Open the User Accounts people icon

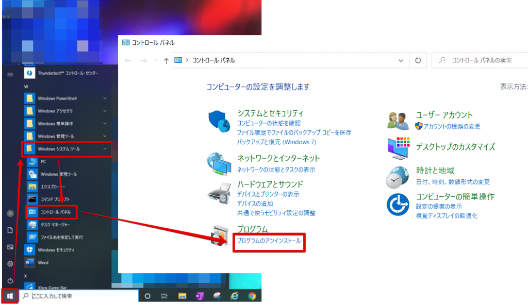(x=398, y=121)
